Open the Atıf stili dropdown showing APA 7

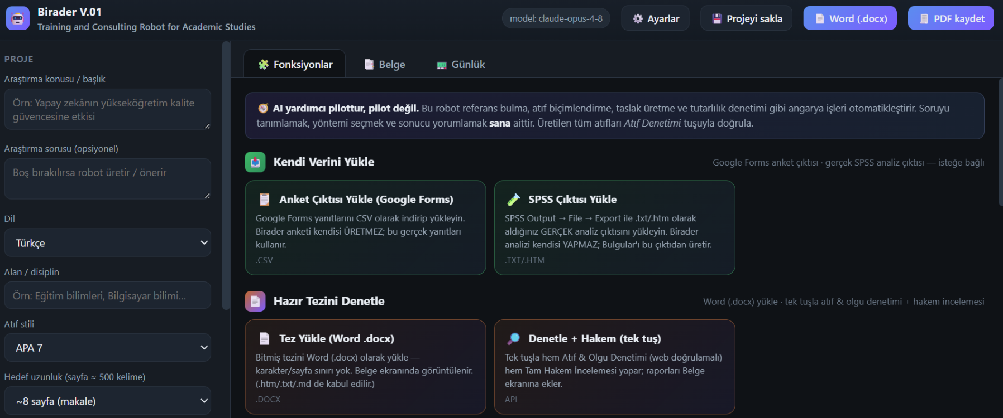(x=108, y=348)
